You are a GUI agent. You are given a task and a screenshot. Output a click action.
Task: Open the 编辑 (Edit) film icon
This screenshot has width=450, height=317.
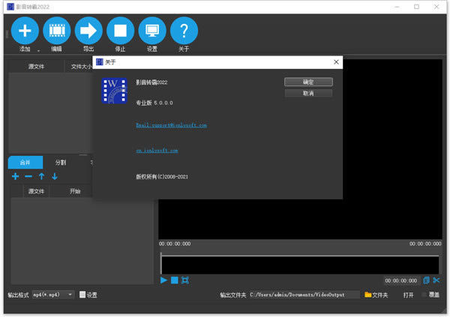(x=56, y=31)
